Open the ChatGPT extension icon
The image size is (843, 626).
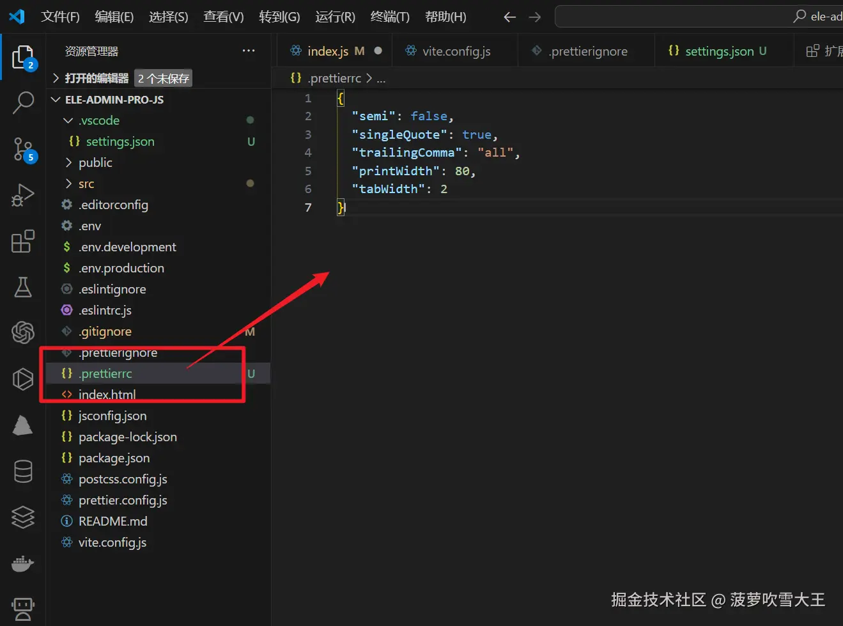point(23,333)
